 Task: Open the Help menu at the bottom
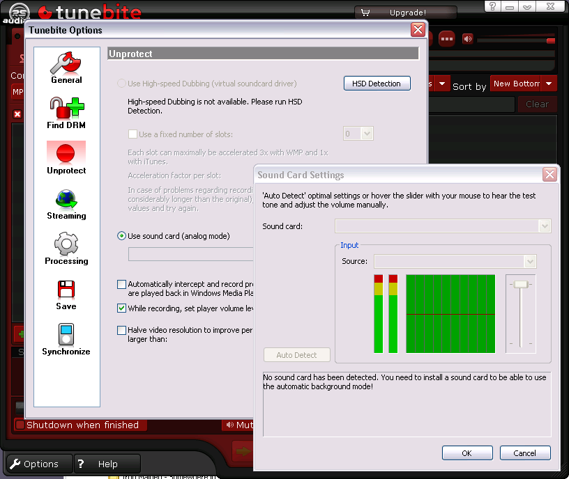click(x=107, y=464)
